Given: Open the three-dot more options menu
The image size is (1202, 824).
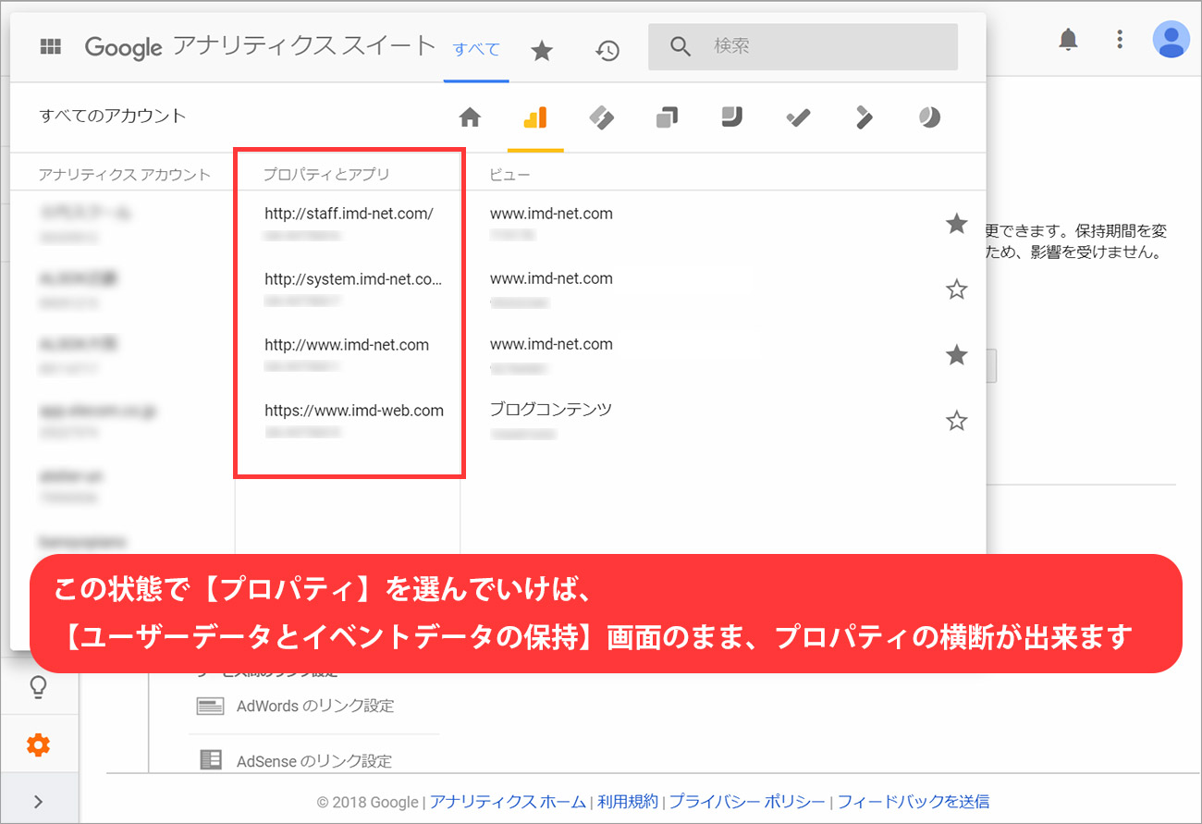Looking at the screenshot, I should coord(1120,40).
